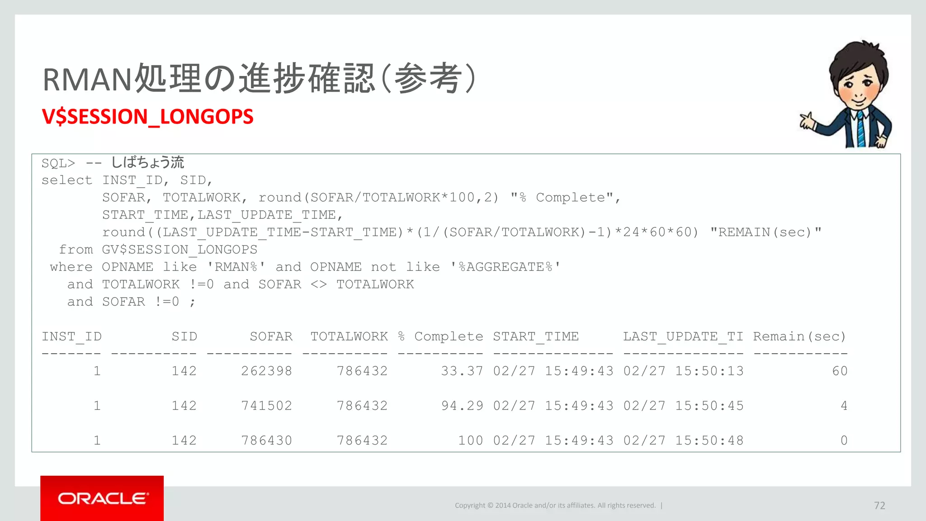The width and height of the screenshot is (926, 521).
Task: Click percent complete value 100
Action: (471, 440)
